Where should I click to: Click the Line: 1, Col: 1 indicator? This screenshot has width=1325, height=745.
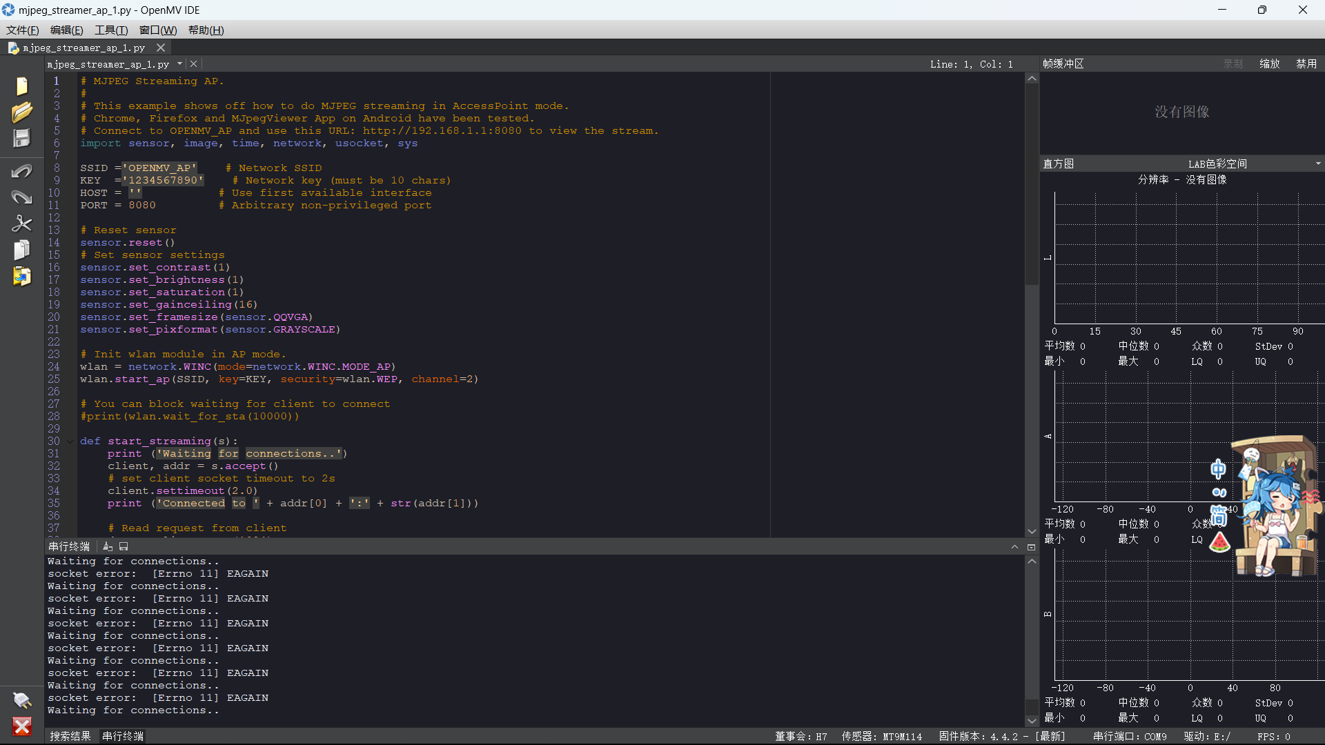click(971, 64)
